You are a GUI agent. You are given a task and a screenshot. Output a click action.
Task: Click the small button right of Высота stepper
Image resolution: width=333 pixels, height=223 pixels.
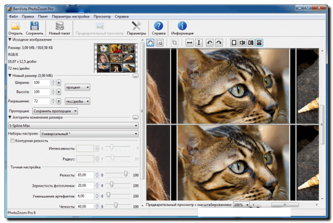(59, 92)
